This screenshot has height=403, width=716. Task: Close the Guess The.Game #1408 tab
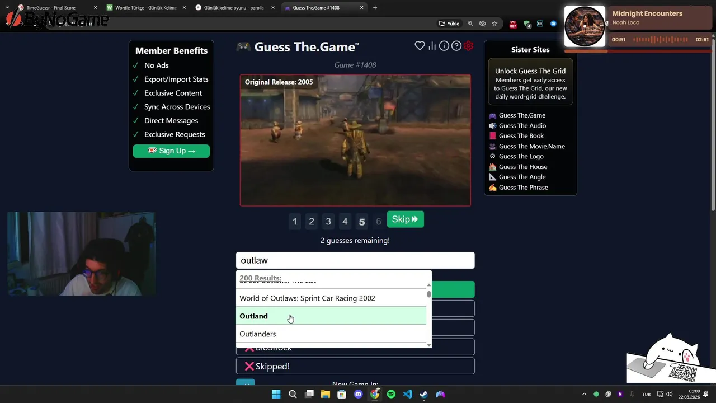click(x=362, y=8)
